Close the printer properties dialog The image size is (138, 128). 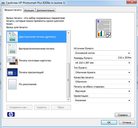pyautogui.click(x=131, y=2)
